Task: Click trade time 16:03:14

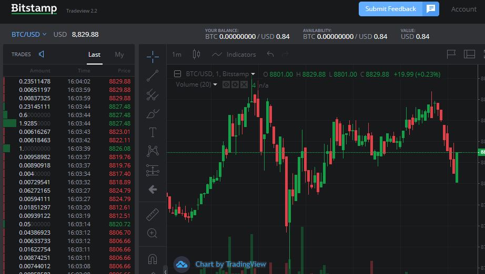Action: coord(79,224)
